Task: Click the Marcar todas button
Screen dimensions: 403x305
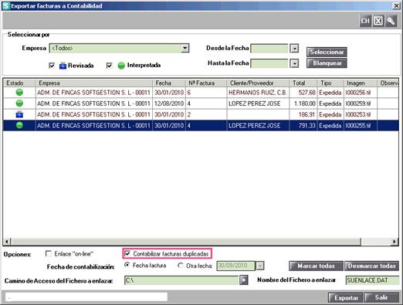Action: click(316, 266)
